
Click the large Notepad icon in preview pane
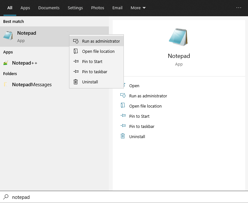click(179, 37)
